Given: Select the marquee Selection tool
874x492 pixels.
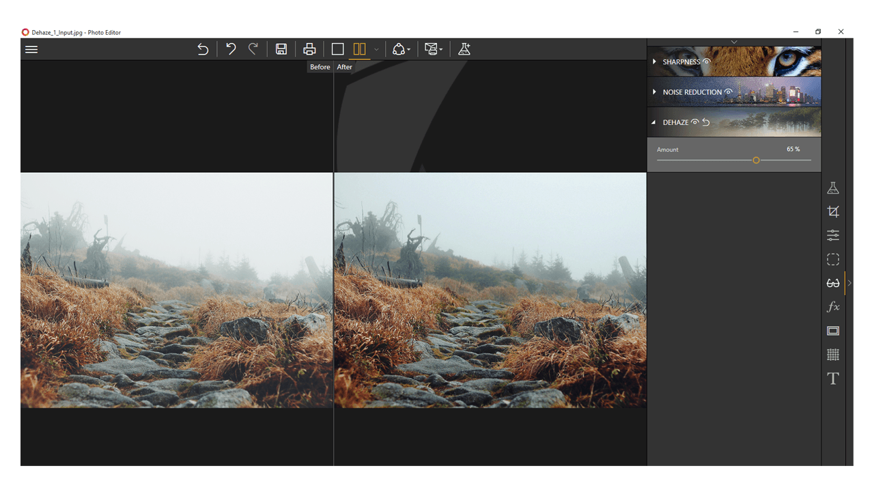Looking at the screenshot, I should [832, 259].
